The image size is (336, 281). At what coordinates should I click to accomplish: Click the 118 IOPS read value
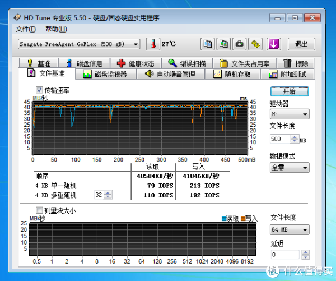click(158, 195)
